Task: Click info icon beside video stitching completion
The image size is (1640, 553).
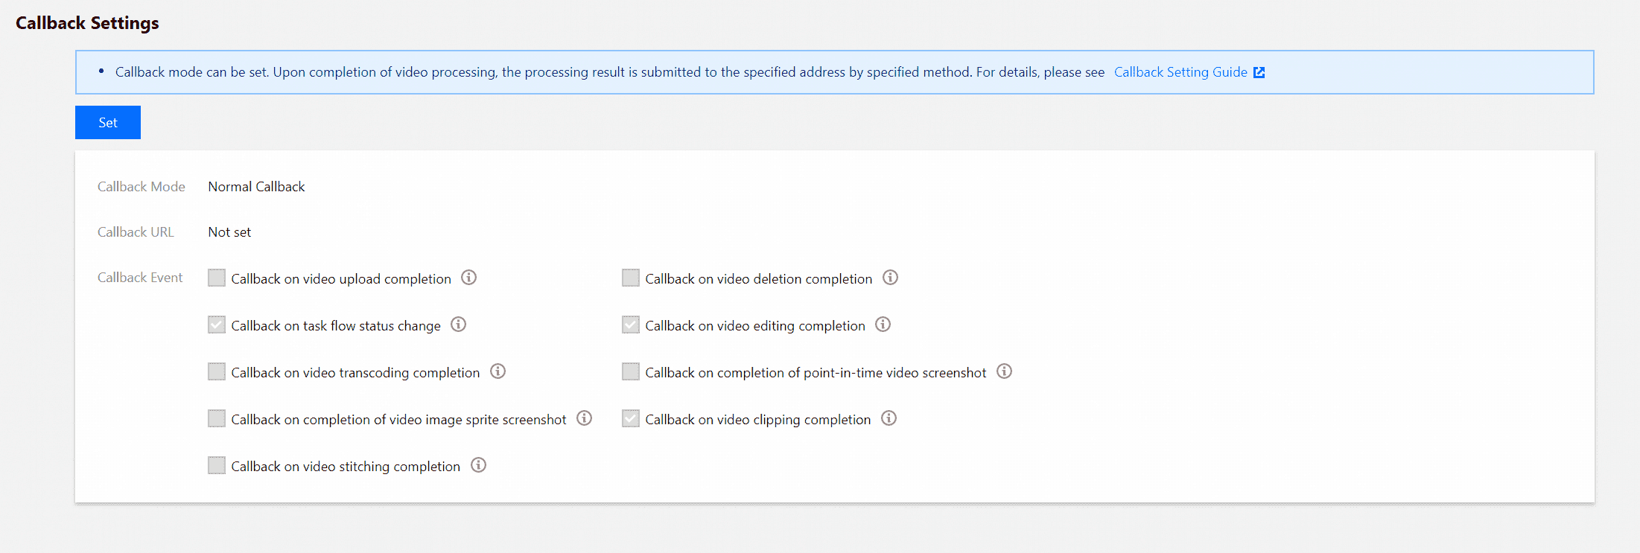Action: coord(479,465)
